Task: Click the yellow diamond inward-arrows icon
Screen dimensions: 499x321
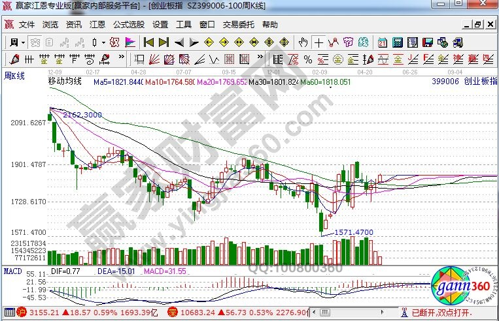Action: 254,42
